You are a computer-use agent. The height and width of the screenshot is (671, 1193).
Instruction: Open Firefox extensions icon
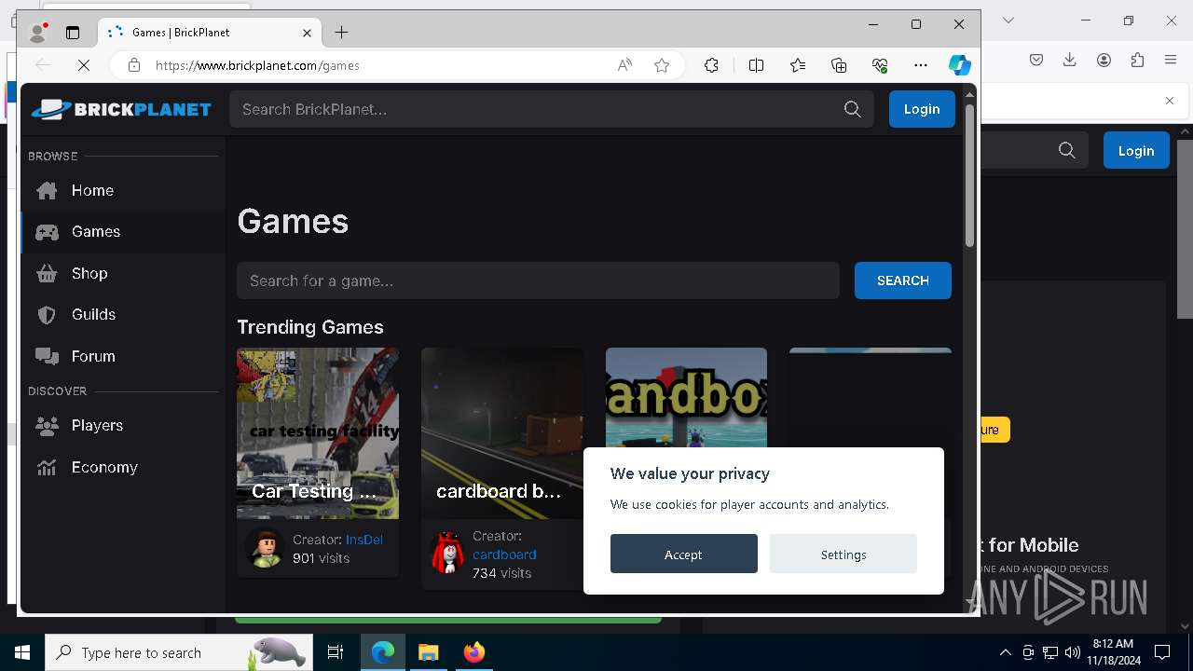click(x=1137, y=60)
